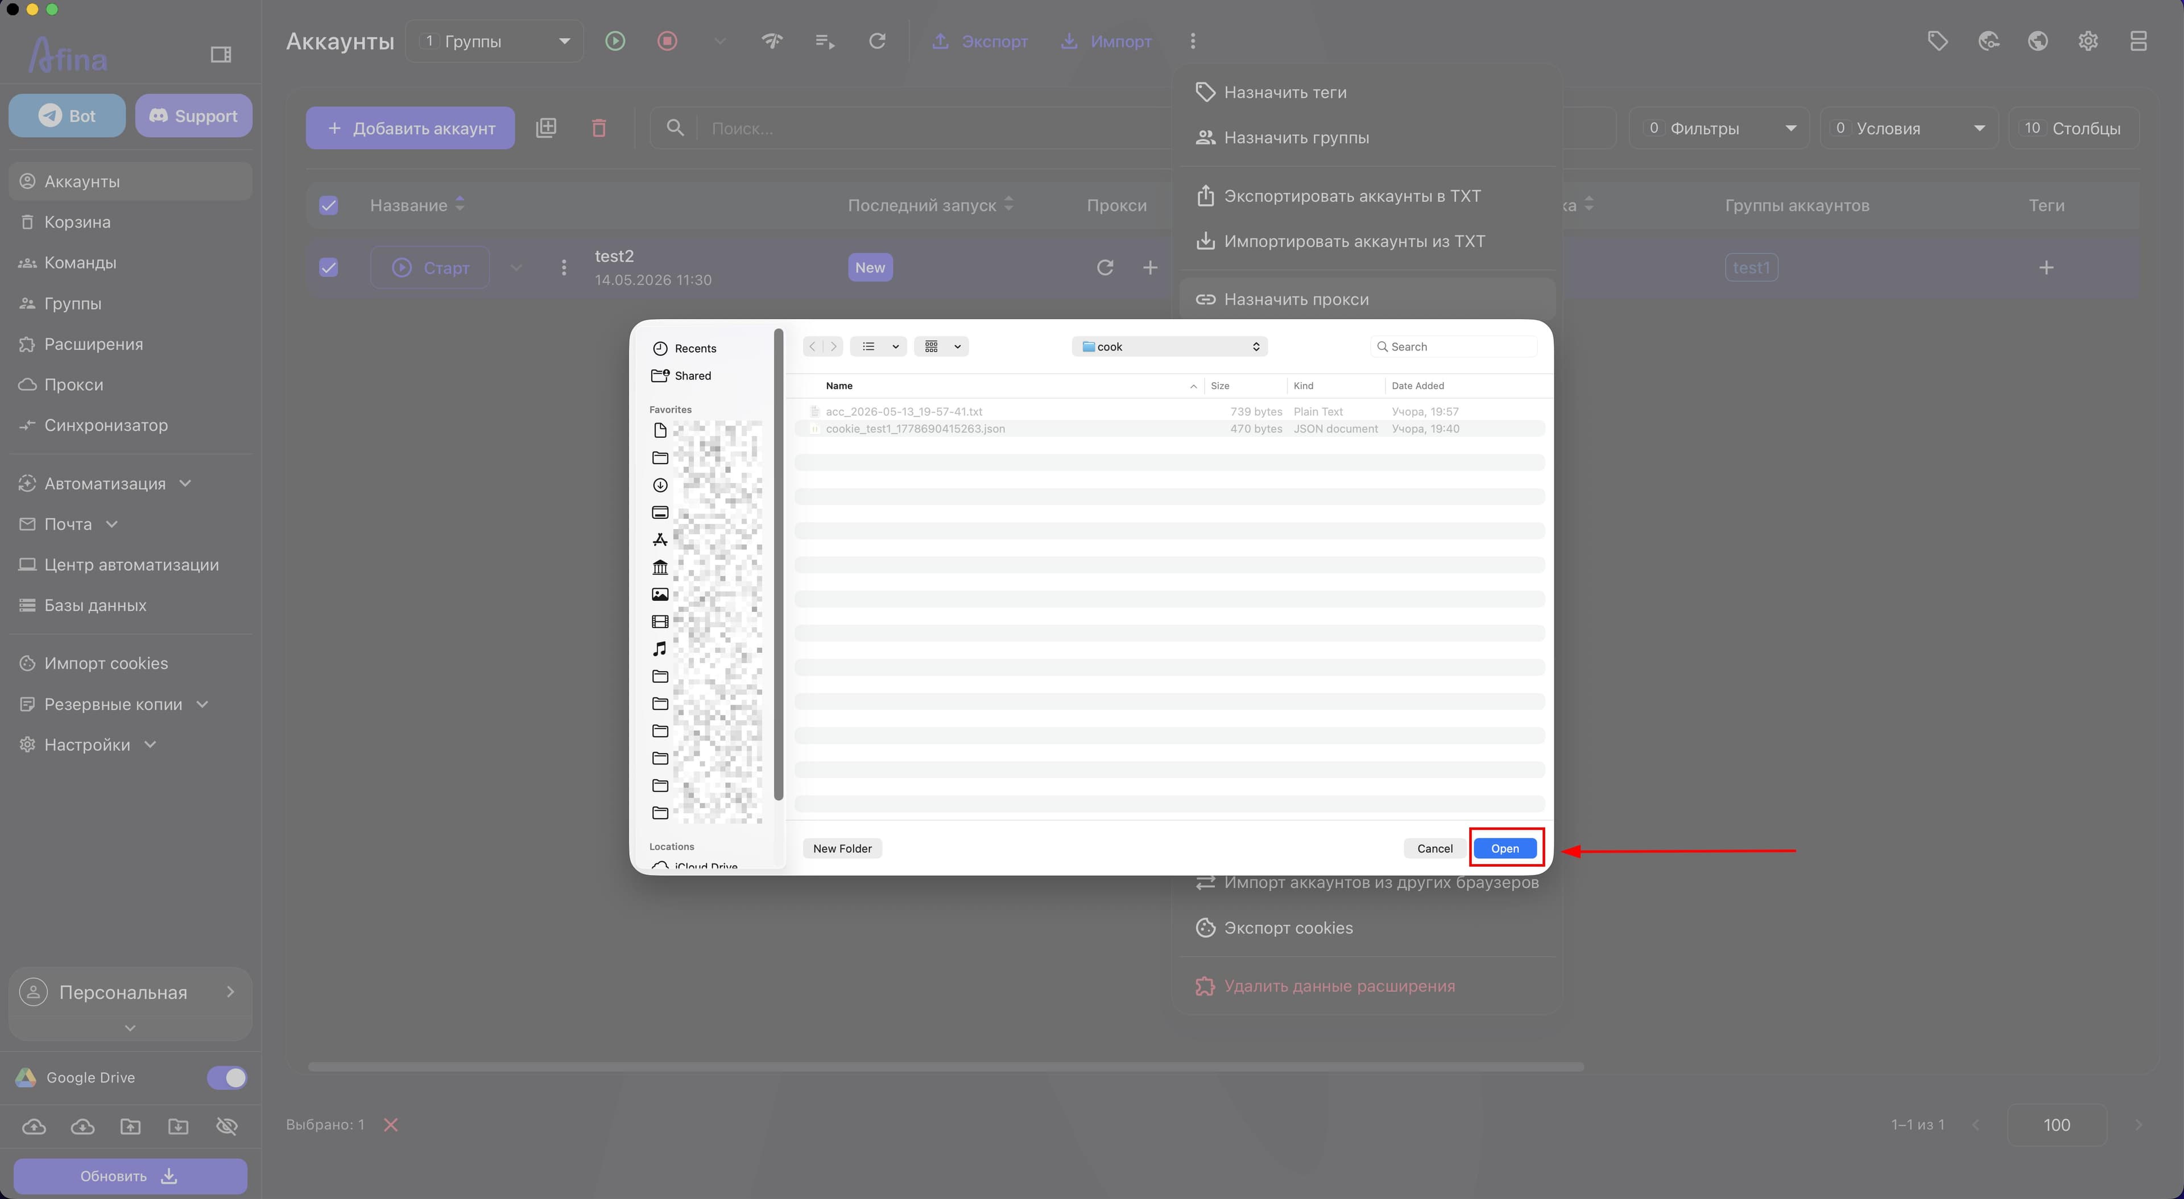Click the accounts table horizontal scrollbar
2184x1199 pixels.
945,1066
